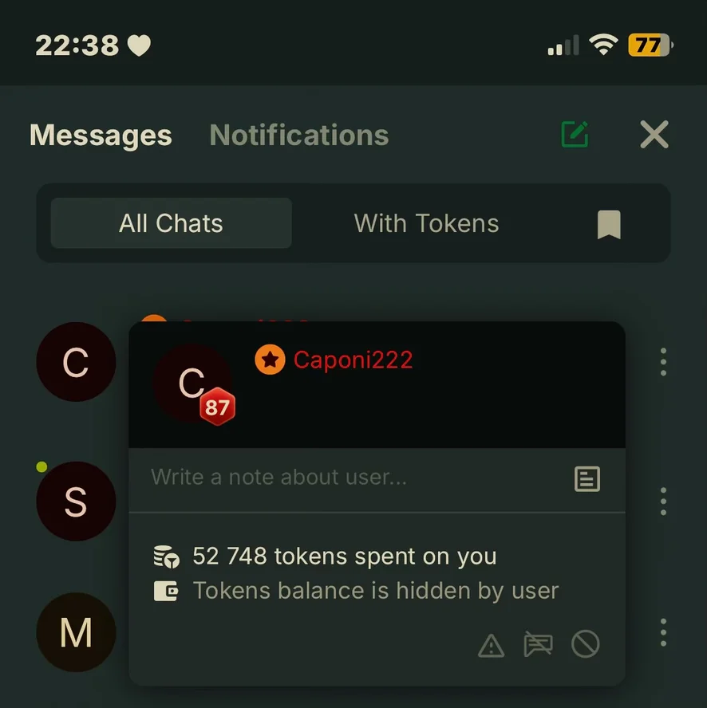This screenshot has width=707, height=708.
Task: Open the three-dot menu for the M chat
Action: pyautogui.click(x=663, y=632)
